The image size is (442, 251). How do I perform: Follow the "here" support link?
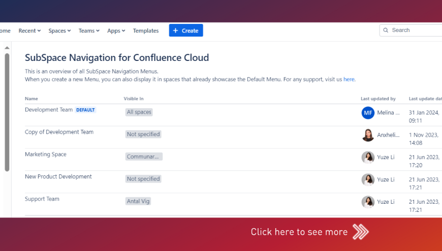349,80
